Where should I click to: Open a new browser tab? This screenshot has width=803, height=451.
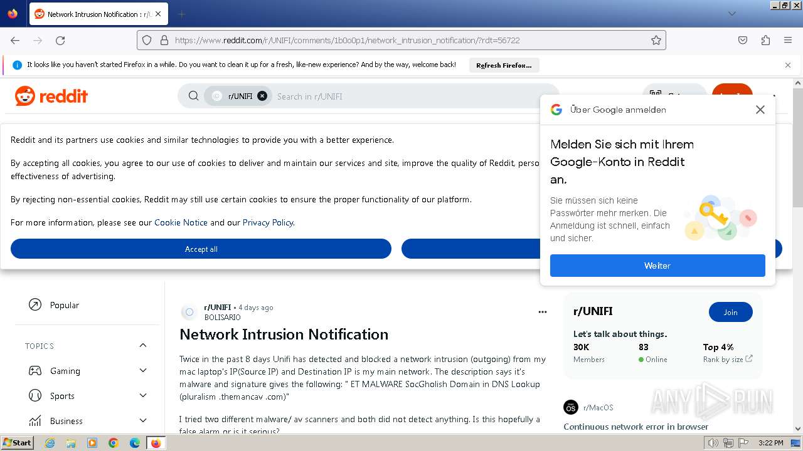(x=181, y=14)
